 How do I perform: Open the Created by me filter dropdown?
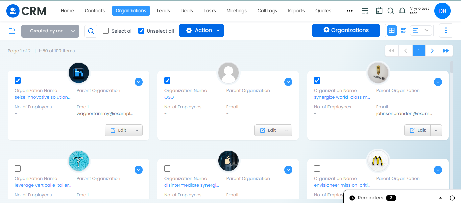click(x=50, y=31)
